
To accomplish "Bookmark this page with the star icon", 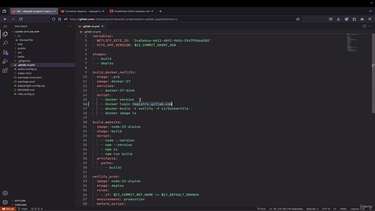I will point(298,19).
